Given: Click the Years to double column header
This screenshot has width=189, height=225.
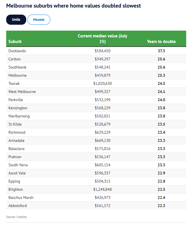Looking at the screenshot, I should pos(161,42).
